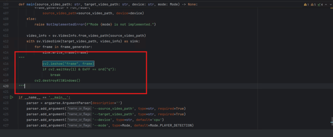Jump to previous highlighted error arrow

[325, 5]
